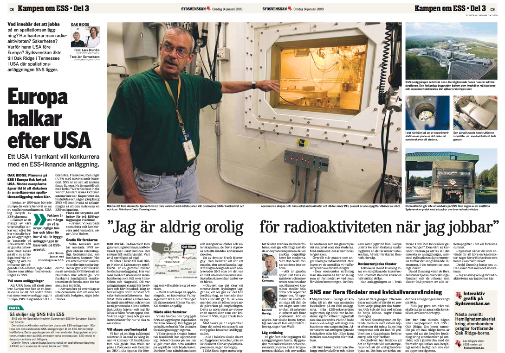Click the subheading 'Decimetertjocka fönster'
The image size is (505, 353).
coord(377,264)
